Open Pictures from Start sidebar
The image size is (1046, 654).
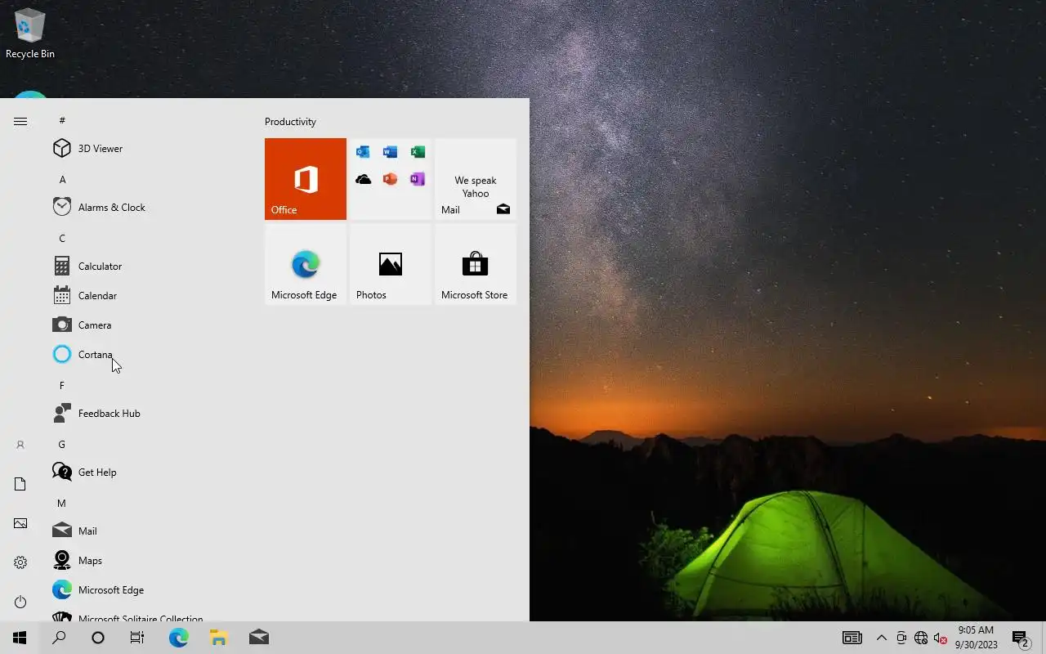point(20,523)
